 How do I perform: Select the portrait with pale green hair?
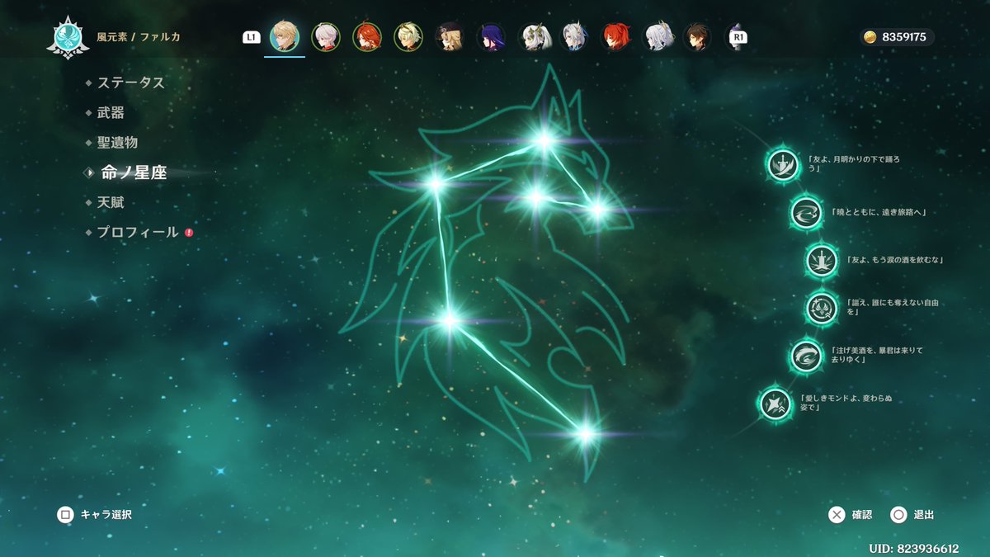click(x=408, y=37)
